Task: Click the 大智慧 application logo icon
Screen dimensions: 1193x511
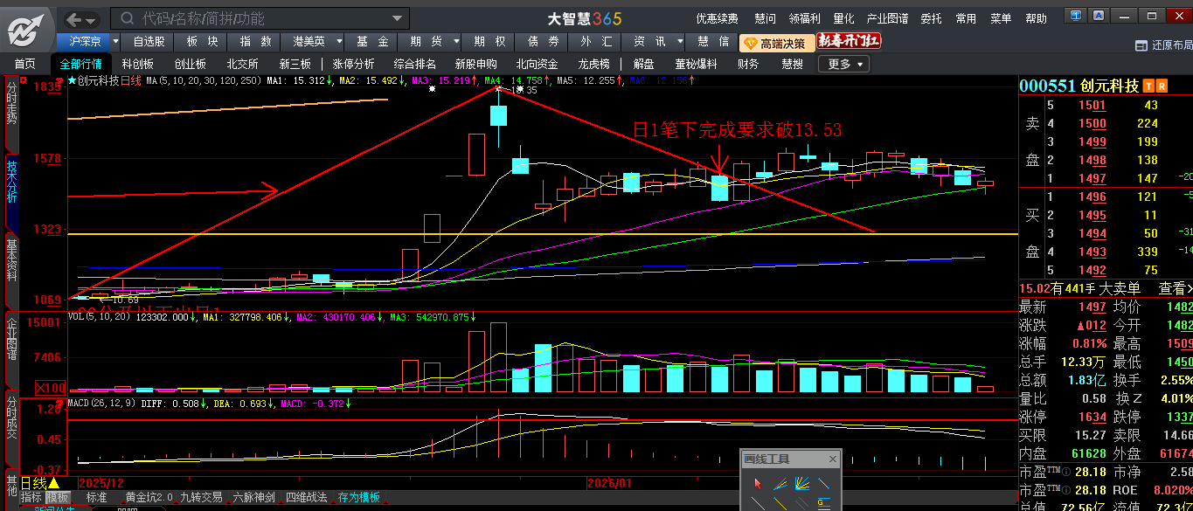Action: pos(26,31)
